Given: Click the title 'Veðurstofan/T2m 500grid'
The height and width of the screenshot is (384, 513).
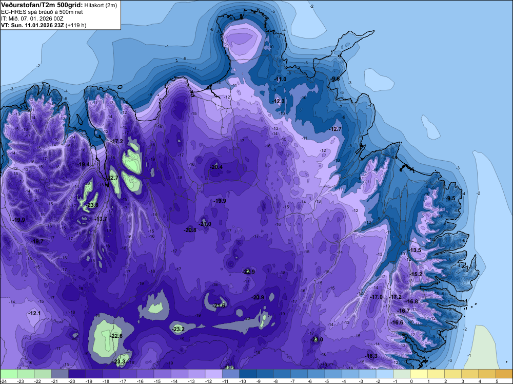Looking at the screenshot, I should (x=42, y=5).
